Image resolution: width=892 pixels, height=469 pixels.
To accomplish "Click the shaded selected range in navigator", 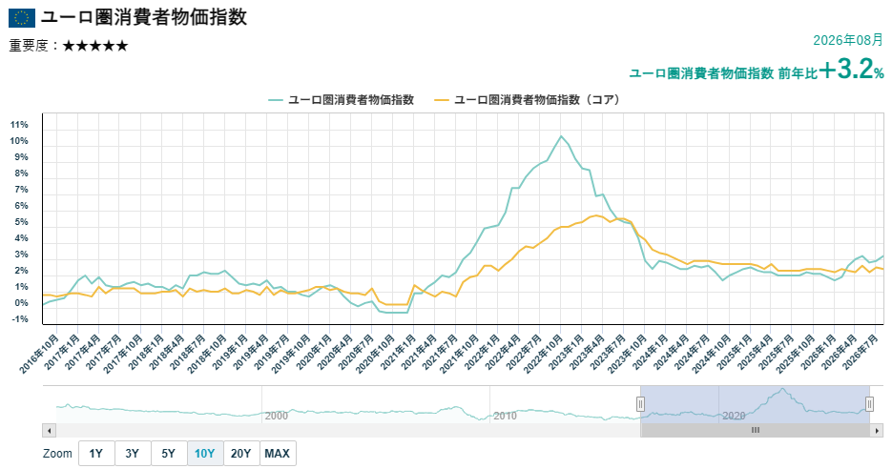I will pos(755,404).
